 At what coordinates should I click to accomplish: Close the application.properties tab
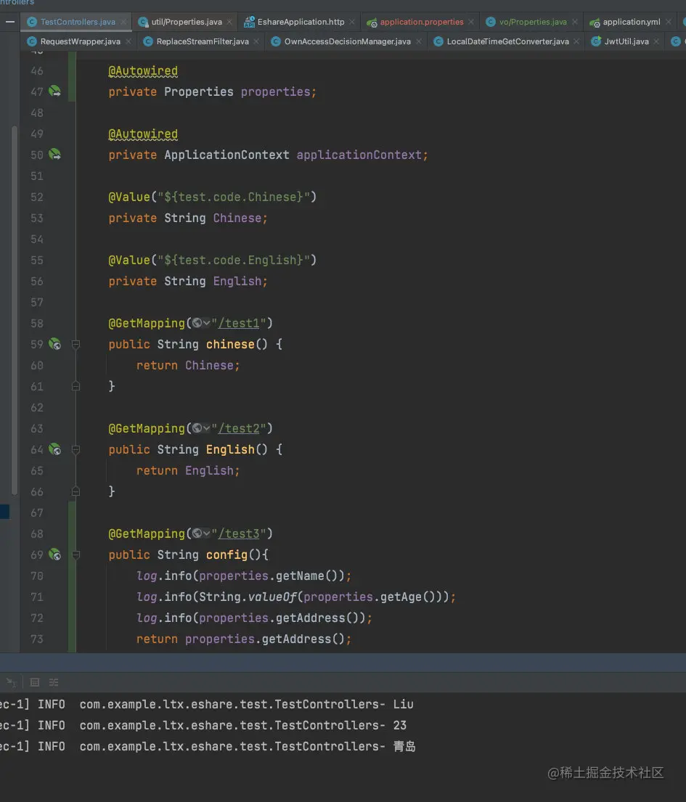[x=471, y=22]
